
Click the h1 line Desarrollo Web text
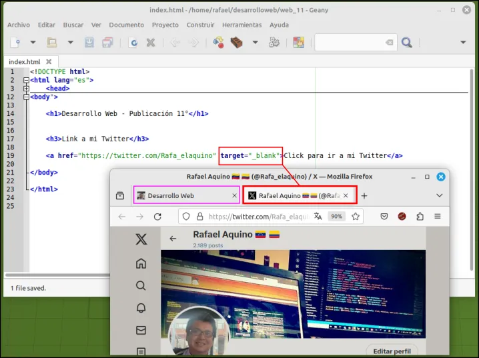point(127,114)
